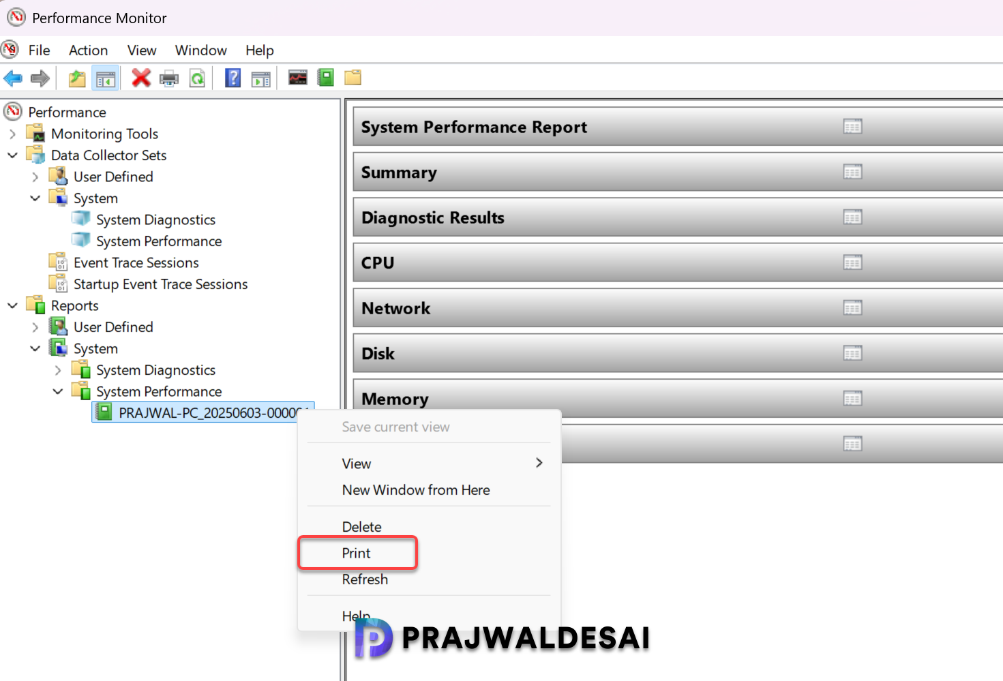Click the table icon below Memory section
Screen dimensions: 1003x681
tap(852, 444)
